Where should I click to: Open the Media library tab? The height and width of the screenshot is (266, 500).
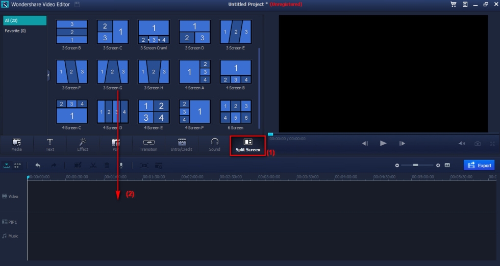coord(16,144)
